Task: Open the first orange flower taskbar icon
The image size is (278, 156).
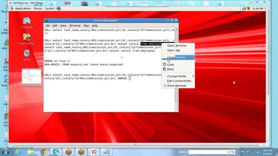Action: pyautogui.click(x=69, y=152)
